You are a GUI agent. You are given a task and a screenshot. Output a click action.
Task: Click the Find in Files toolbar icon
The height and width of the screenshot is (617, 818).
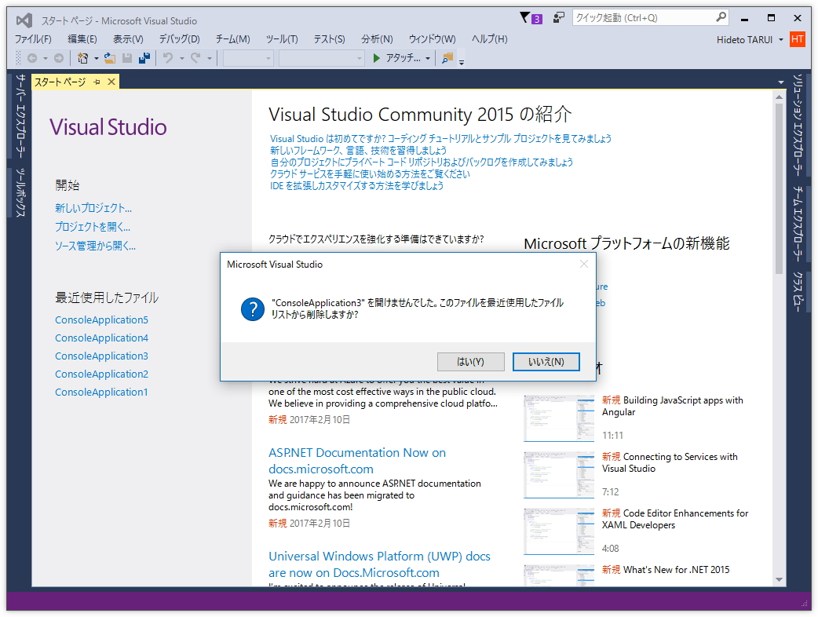click(447, 58)
